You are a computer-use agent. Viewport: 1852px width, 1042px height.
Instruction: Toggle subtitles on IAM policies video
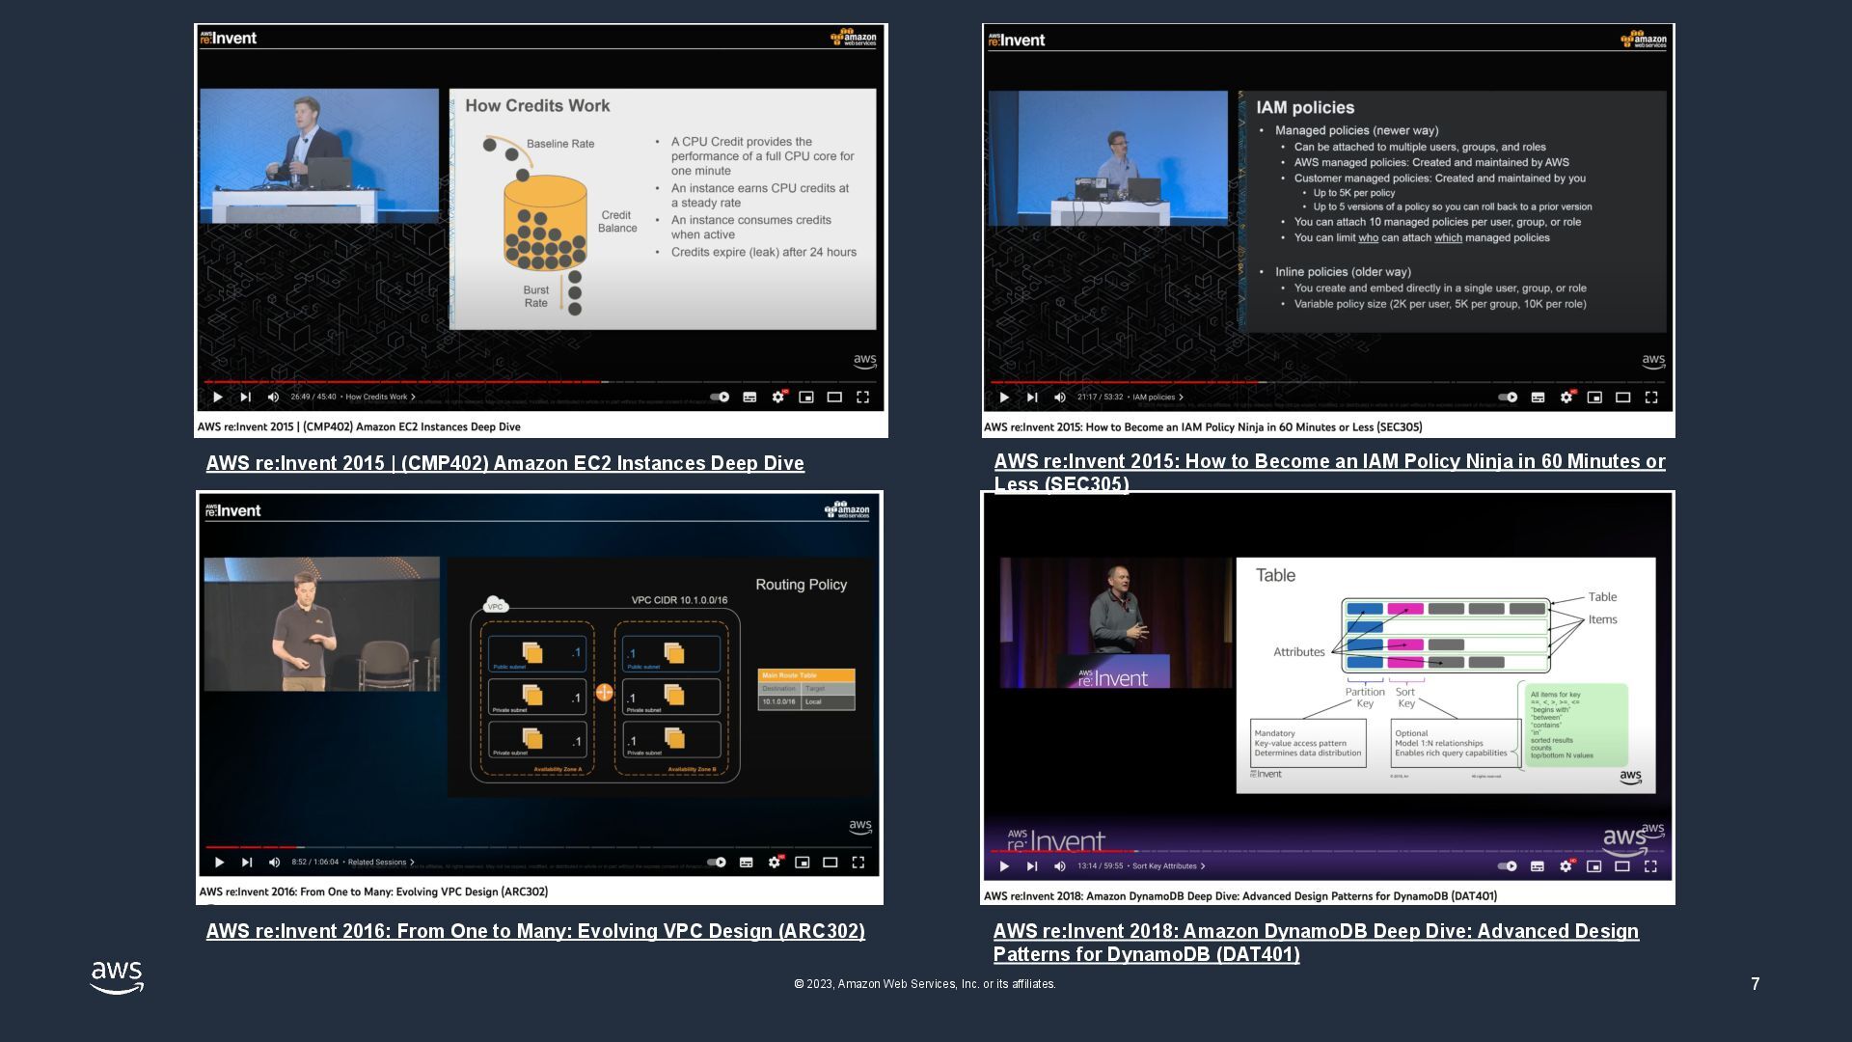tap(1538, 398)
